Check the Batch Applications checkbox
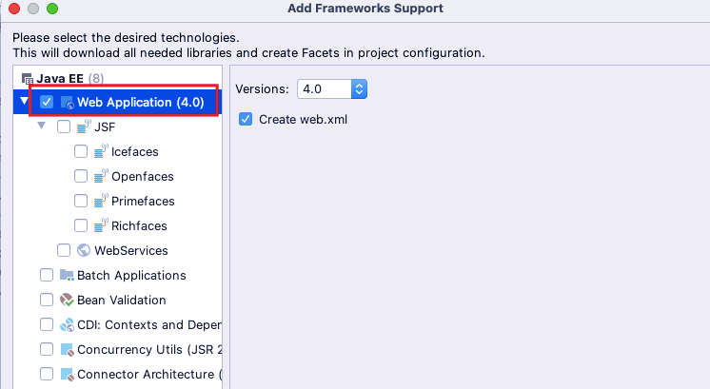Viewport: 710px width, 389px height. point(47,275)
